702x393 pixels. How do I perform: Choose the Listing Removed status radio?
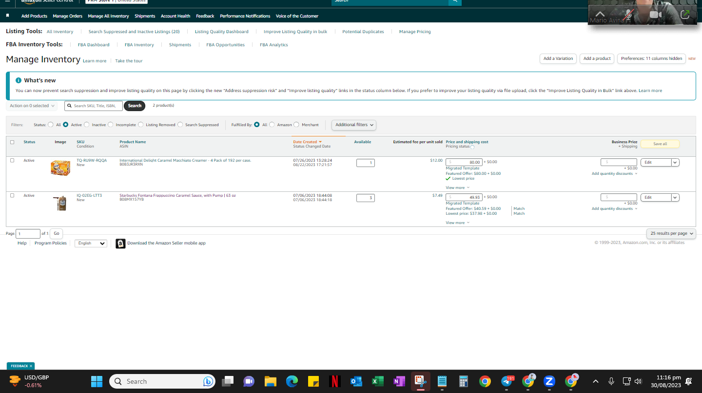pyautogui.click(x=141, y=125)
